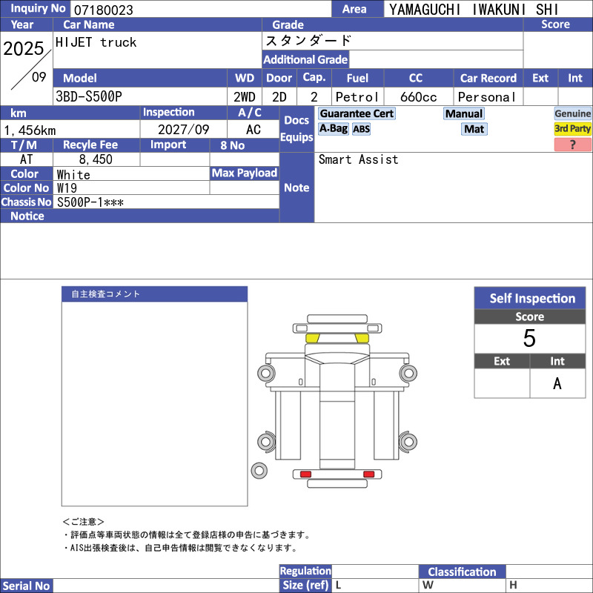The width and height of the screenshot is (593, 593).
Task: Click the truck cab windshield on diagram
Action: pyautogui.click(x=337, y=359)
